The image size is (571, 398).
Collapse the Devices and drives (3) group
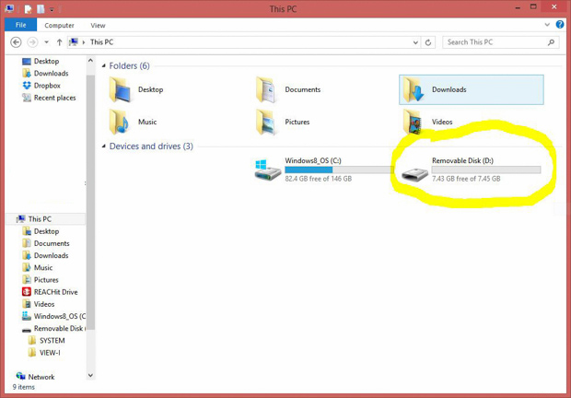point(104,146)
